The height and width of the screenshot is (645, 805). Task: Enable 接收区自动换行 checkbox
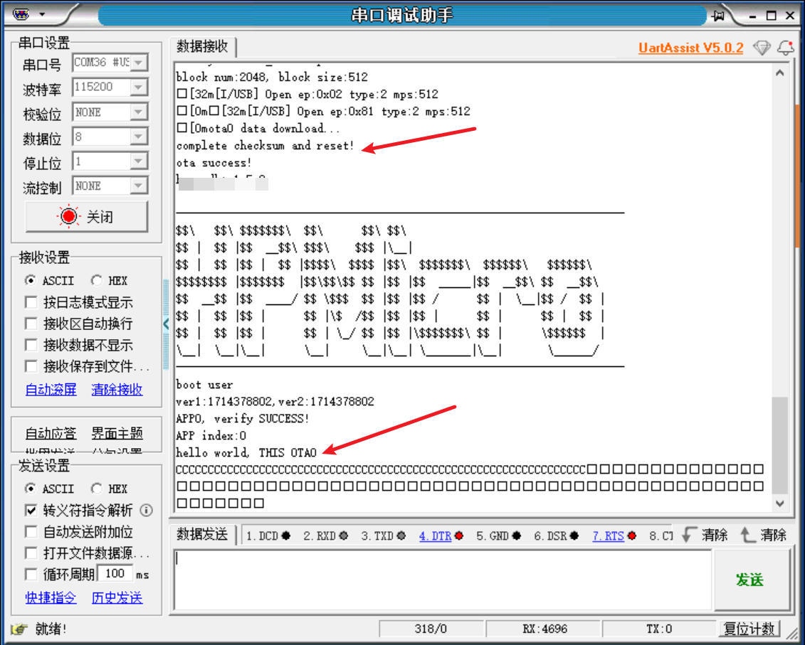(31, 324)
